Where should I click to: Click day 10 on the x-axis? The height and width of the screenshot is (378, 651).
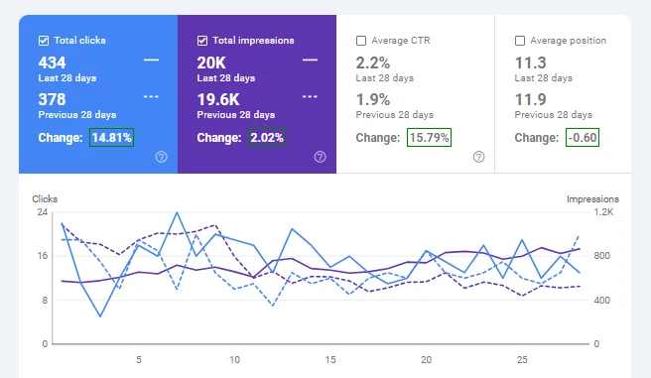tap(234, 360)
